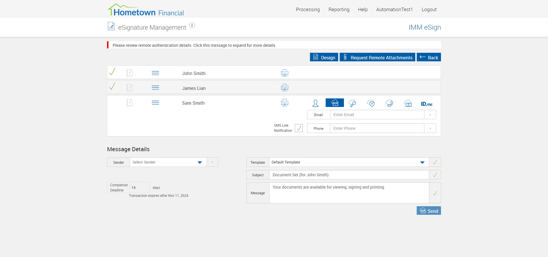The image size is (548, 257).
Task: Click the Completion Deadline days field
Action: click(140, 188)
